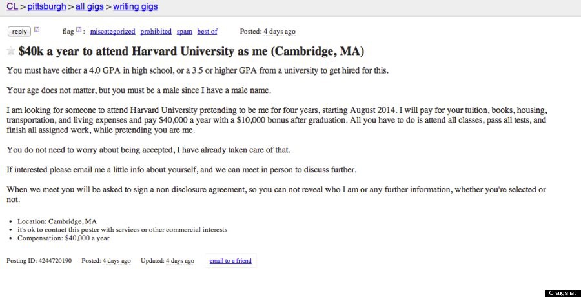Viewport: 581px width, 297px height.
Task: Click the reply button
Action: (x=19, y=31)
